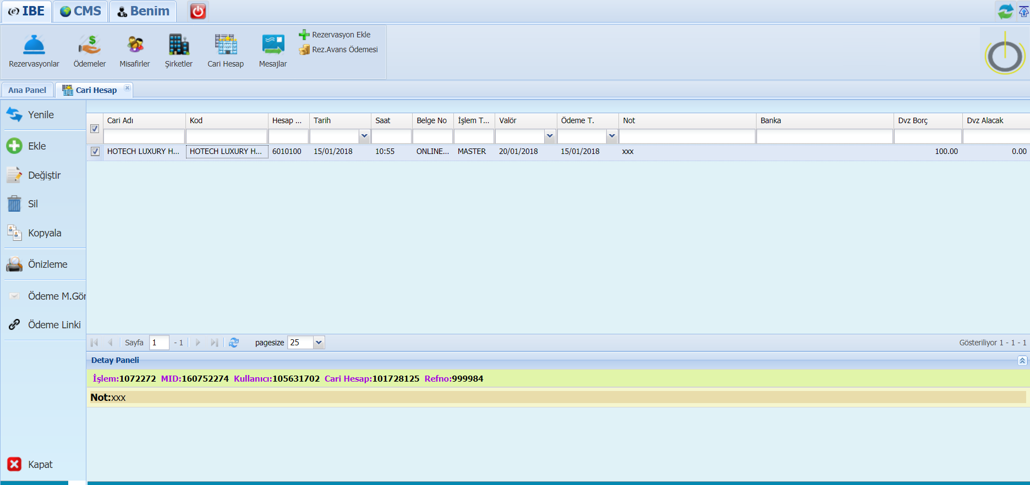Open the Cari Hesap toolbar module
Image resolution: width=1030 pixels, height=485 pixels.
[226, 51]
